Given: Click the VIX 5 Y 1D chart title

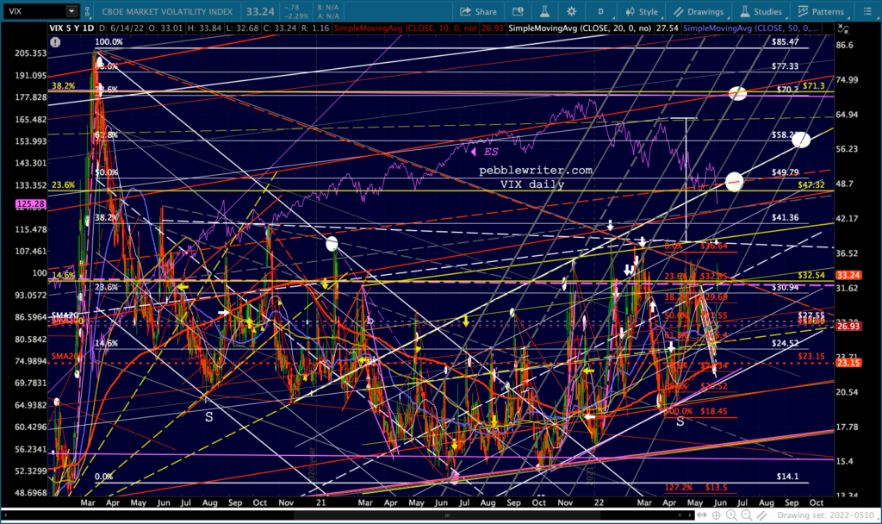Looking at the screenshot, I should [71, 28].
